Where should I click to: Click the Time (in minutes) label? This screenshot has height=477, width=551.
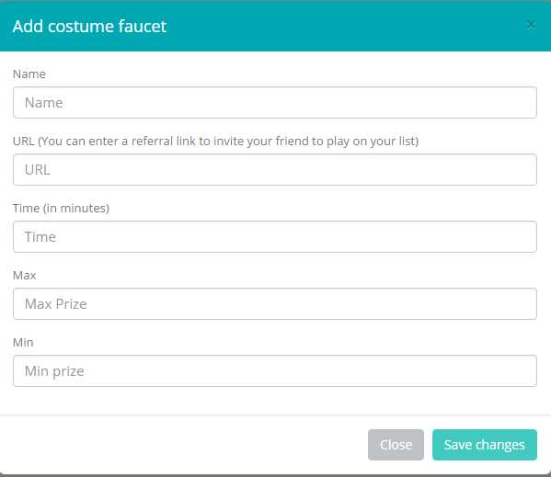[x=61, y=208]
